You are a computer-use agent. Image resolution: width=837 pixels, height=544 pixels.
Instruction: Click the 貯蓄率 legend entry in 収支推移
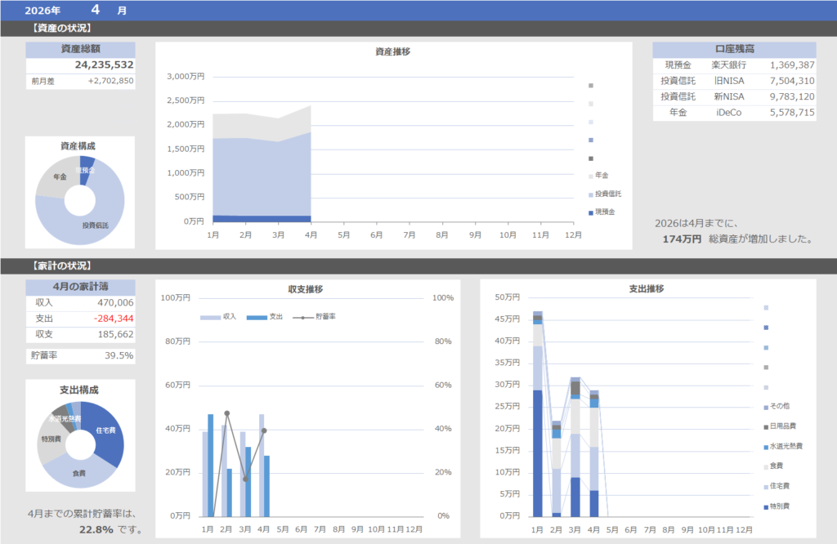tap(314, 317)
